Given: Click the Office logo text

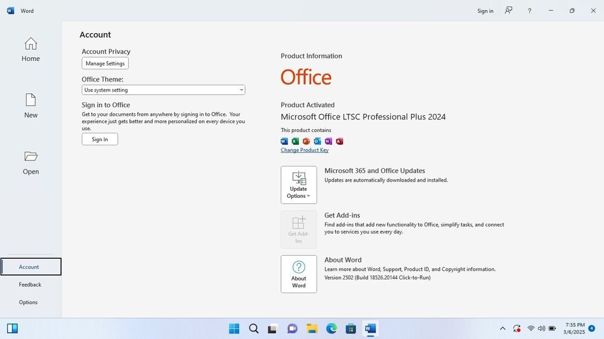Looking at the screenshot, I should 306,77.
